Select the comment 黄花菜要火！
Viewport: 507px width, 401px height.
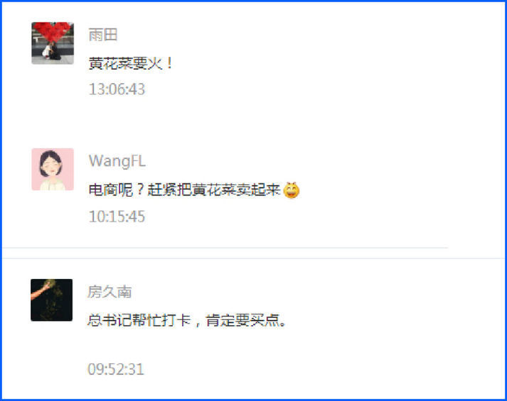point(131,63)
